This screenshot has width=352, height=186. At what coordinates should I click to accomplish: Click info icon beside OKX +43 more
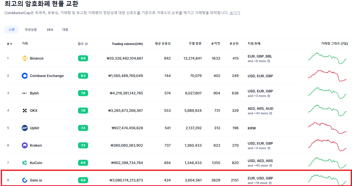coord(271,113)
